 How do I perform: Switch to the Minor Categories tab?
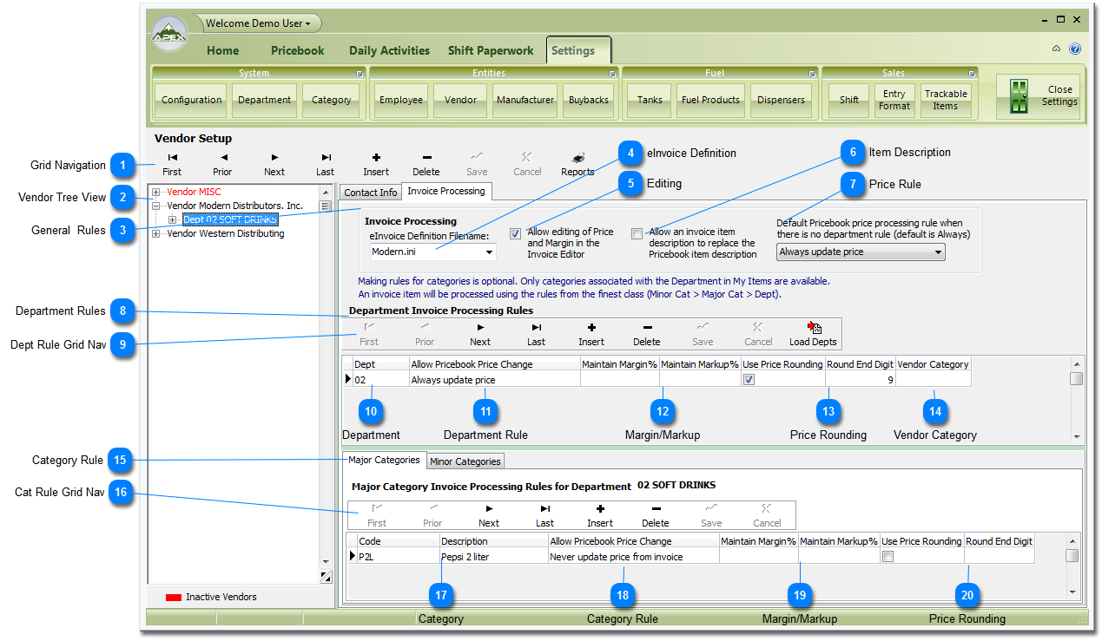point(465,461)
